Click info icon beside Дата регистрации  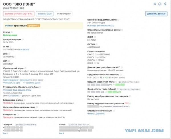[x=23, y=39]
